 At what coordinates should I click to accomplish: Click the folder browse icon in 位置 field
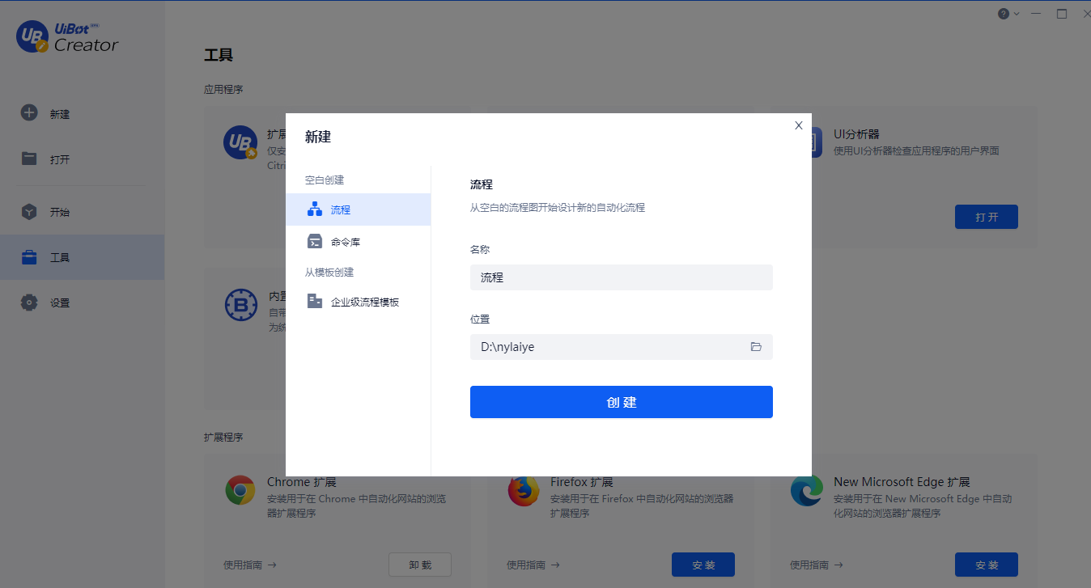click(x=756, y=347)
